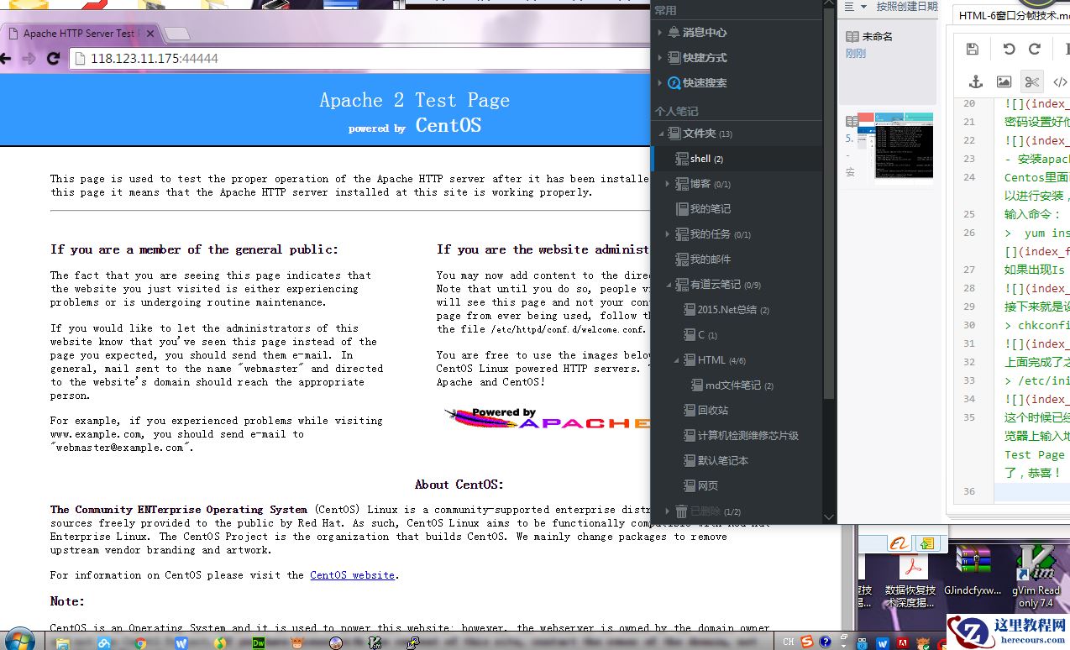Open a new Chrome tab
Screen dimensions: 1070x650
(176, 34)
